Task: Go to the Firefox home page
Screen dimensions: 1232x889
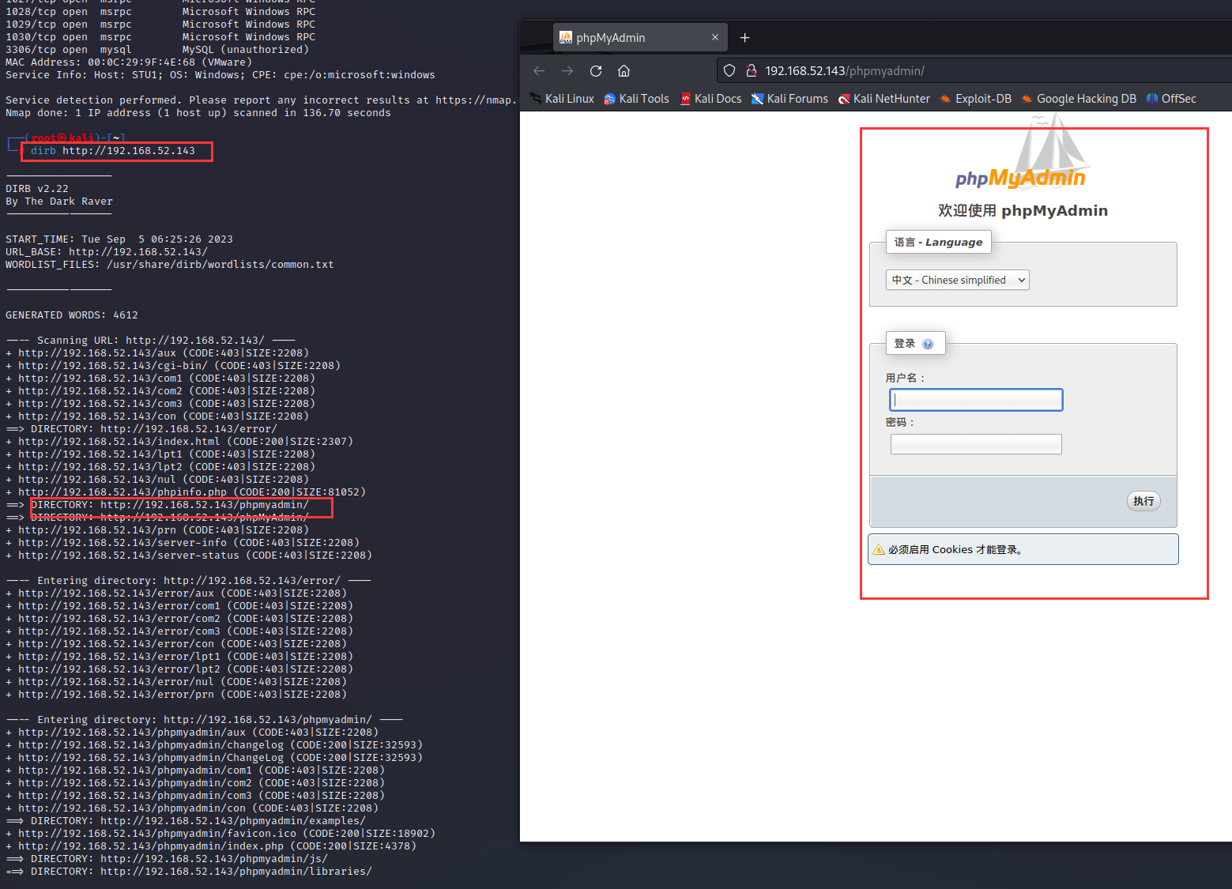Action: pos(624,71)
